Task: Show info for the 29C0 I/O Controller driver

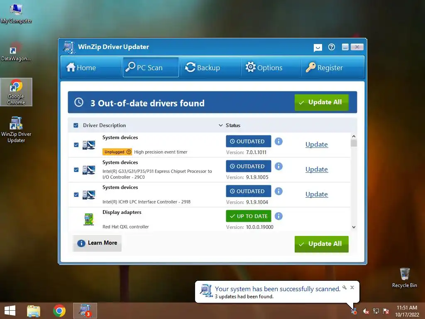Action: (278, 166)
